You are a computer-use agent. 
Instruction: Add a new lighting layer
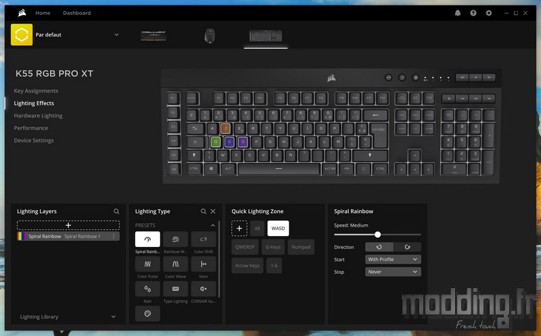pos(68,225)
